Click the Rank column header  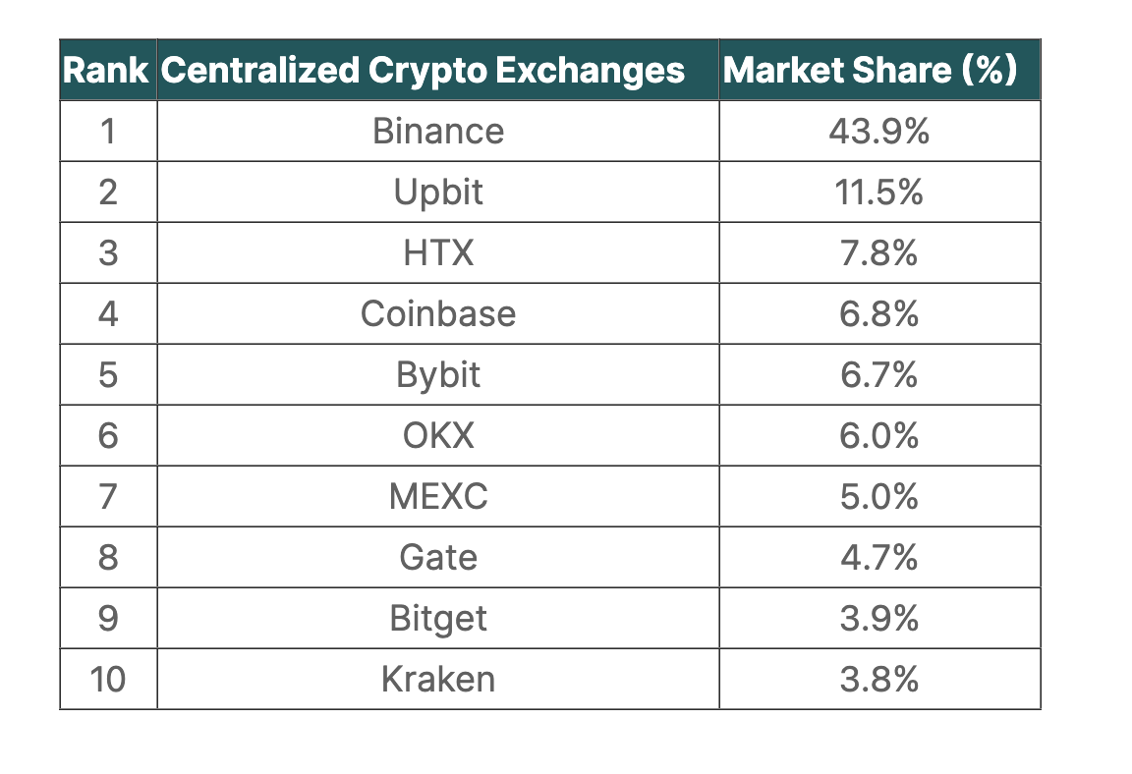pos(106,71)
